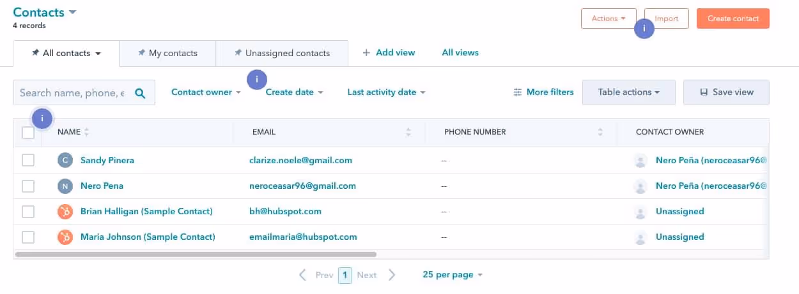Check the Maria Johnson row checkbox

[x=28, y=237]
